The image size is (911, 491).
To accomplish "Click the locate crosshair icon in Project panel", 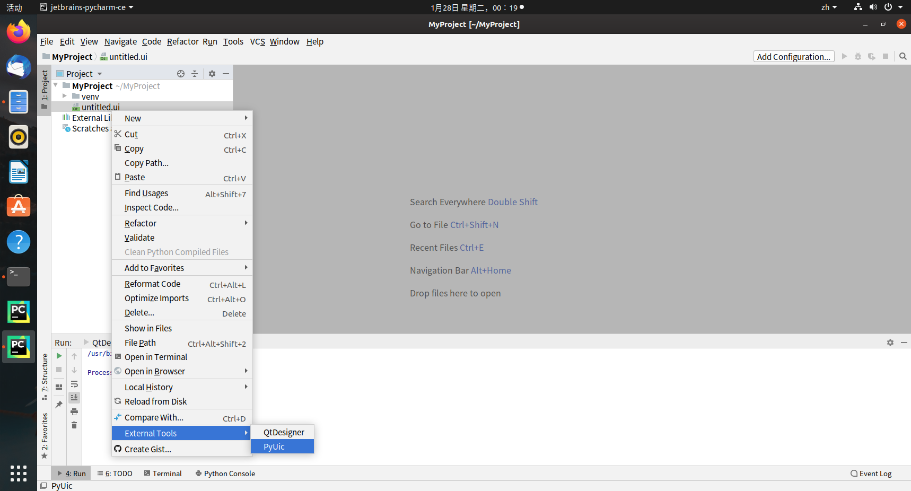I will click(x=181, y=74).
